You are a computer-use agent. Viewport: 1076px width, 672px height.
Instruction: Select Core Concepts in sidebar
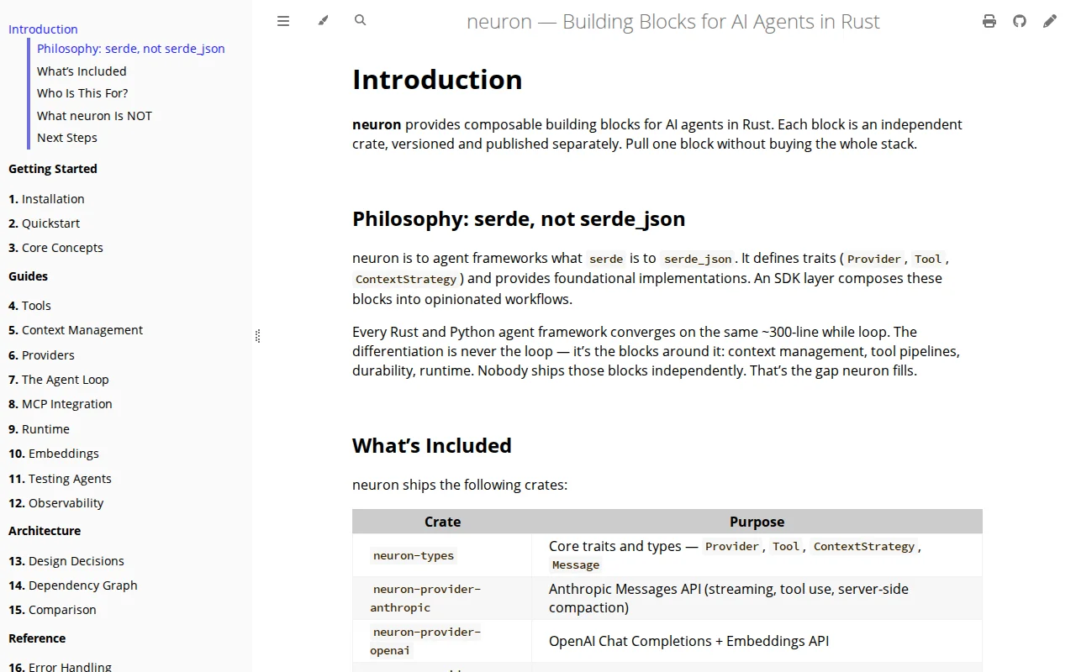tap(55, 248)
